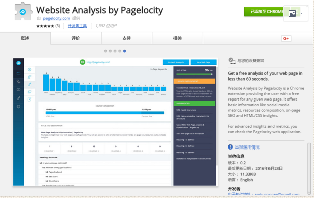
Task: Click the version text 0.2
Action: tap(243, 163)
